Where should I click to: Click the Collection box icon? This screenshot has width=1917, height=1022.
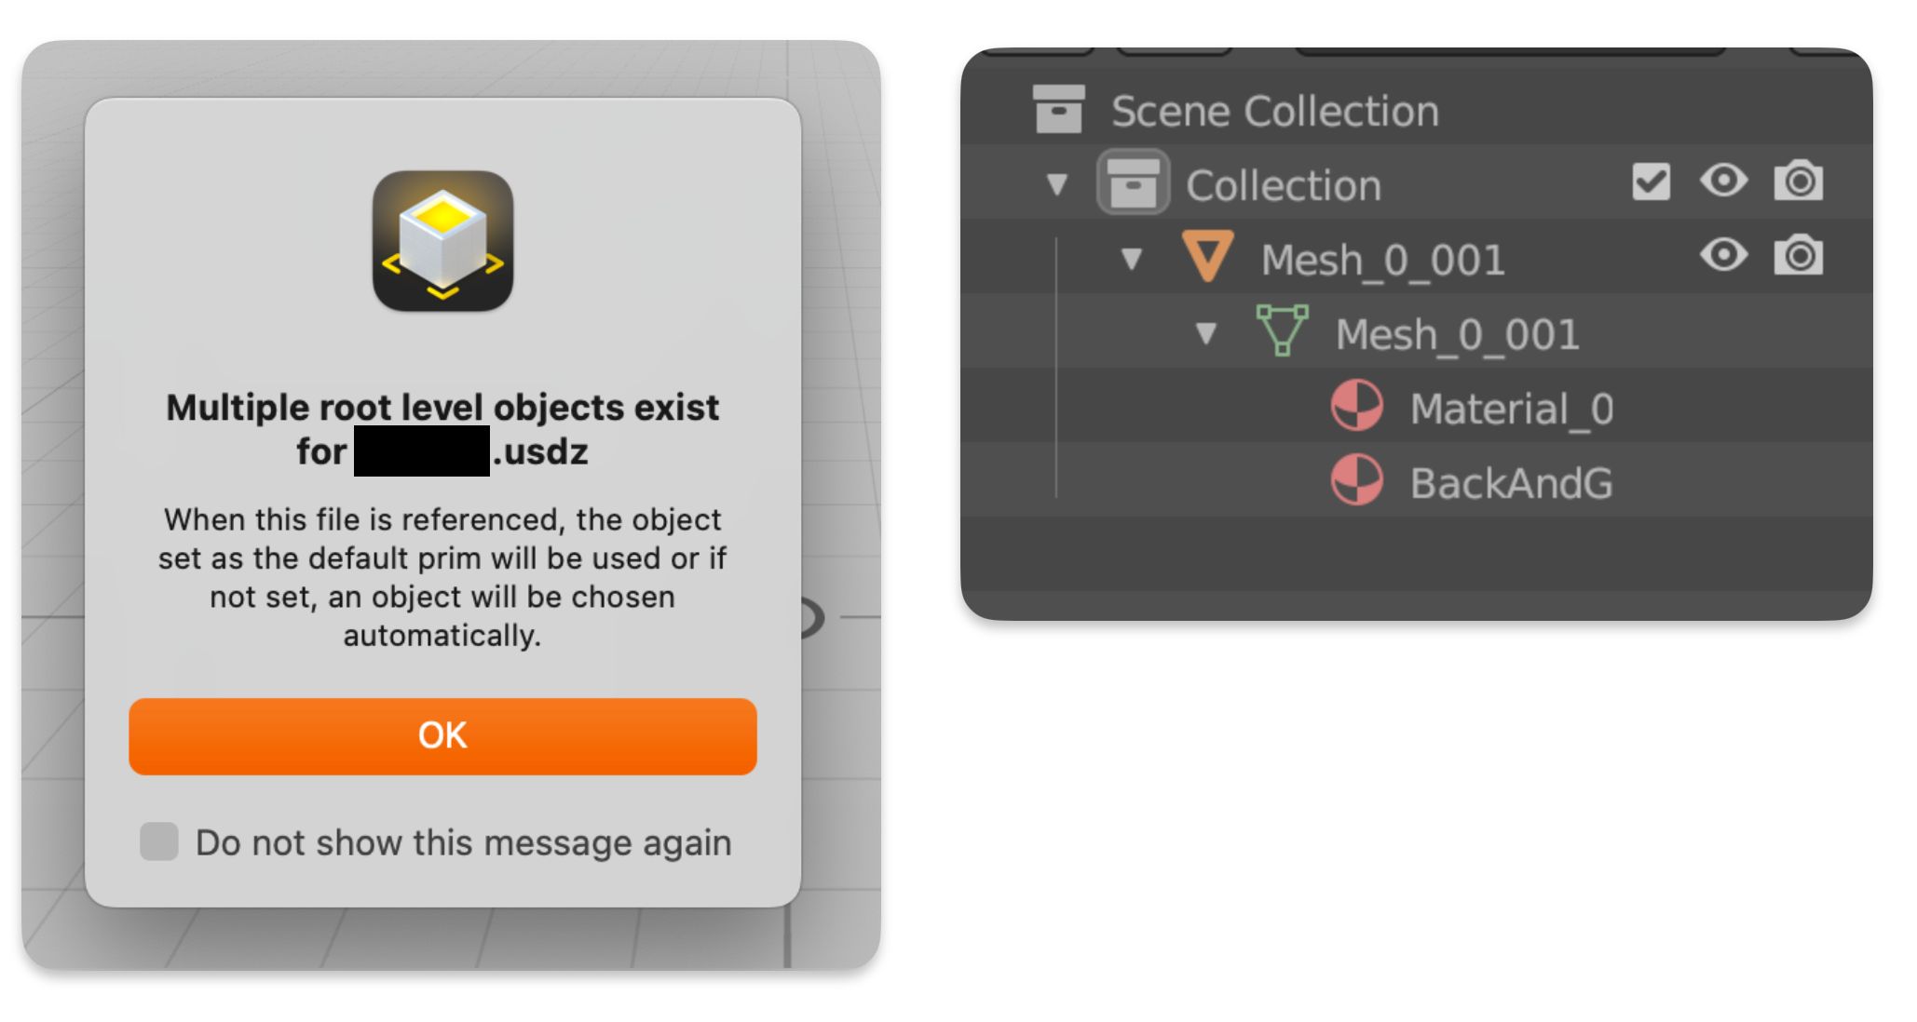(x=1133, y=182)
